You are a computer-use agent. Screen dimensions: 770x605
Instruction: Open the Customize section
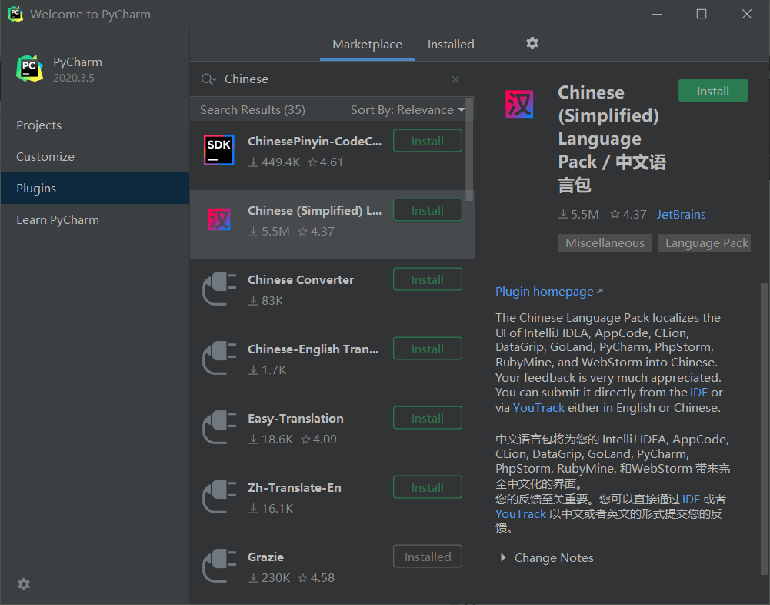coord(95,157)
